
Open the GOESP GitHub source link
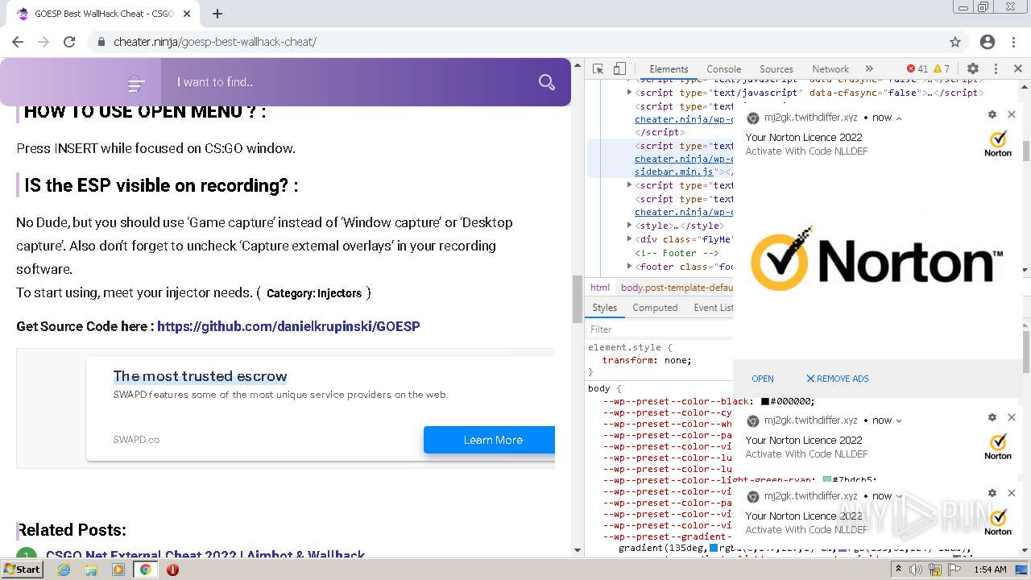pos(288,326)
